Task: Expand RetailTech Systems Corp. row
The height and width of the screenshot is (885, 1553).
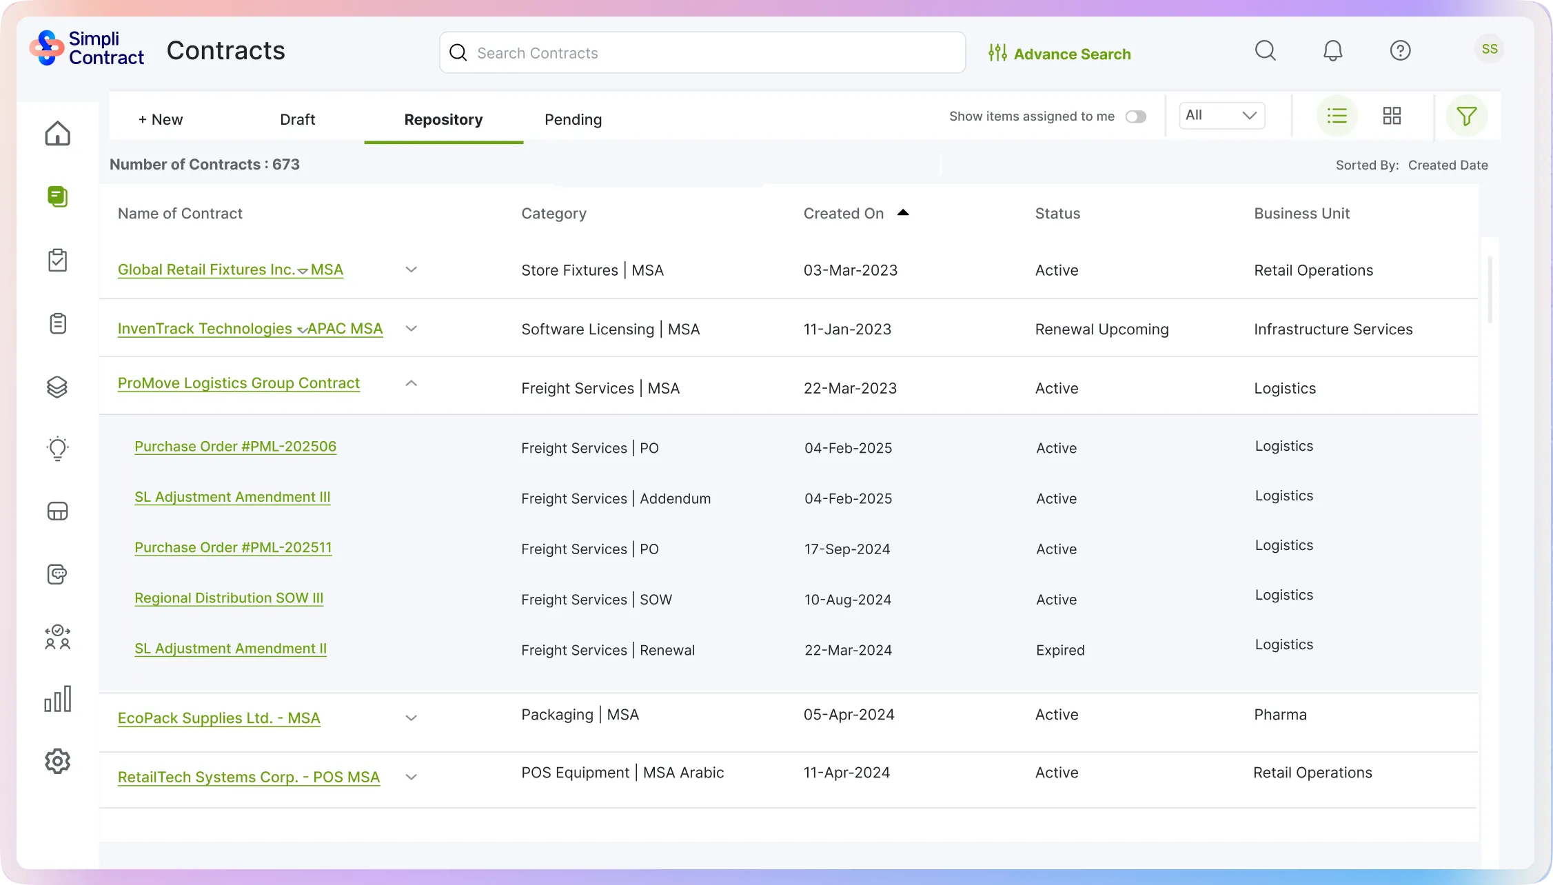Action: point(412,777)
